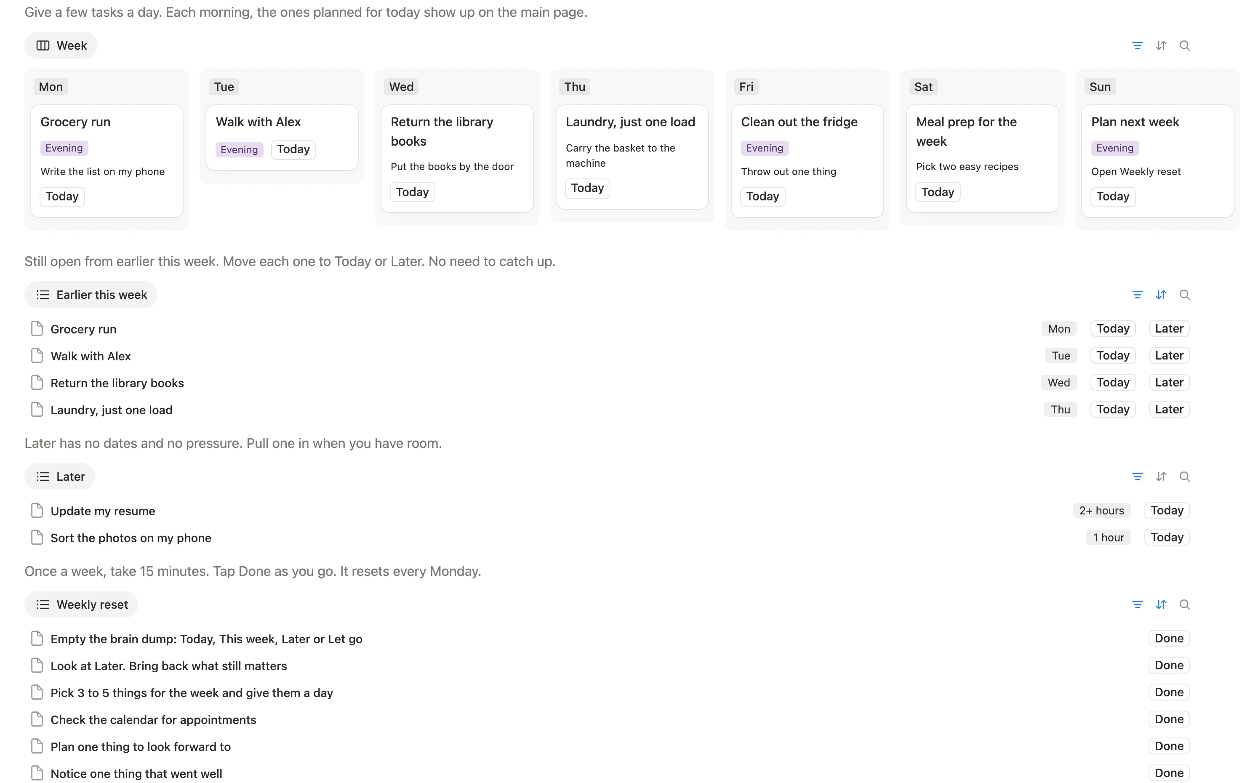Image resolution: width=1242 pixels, height=783 pixels.
Task: Select the Week view tab
Action: [61, 45]
